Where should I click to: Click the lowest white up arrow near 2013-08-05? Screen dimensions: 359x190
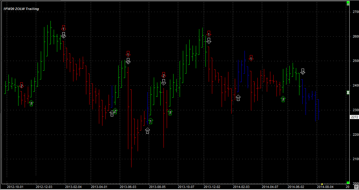coord(147,131)
